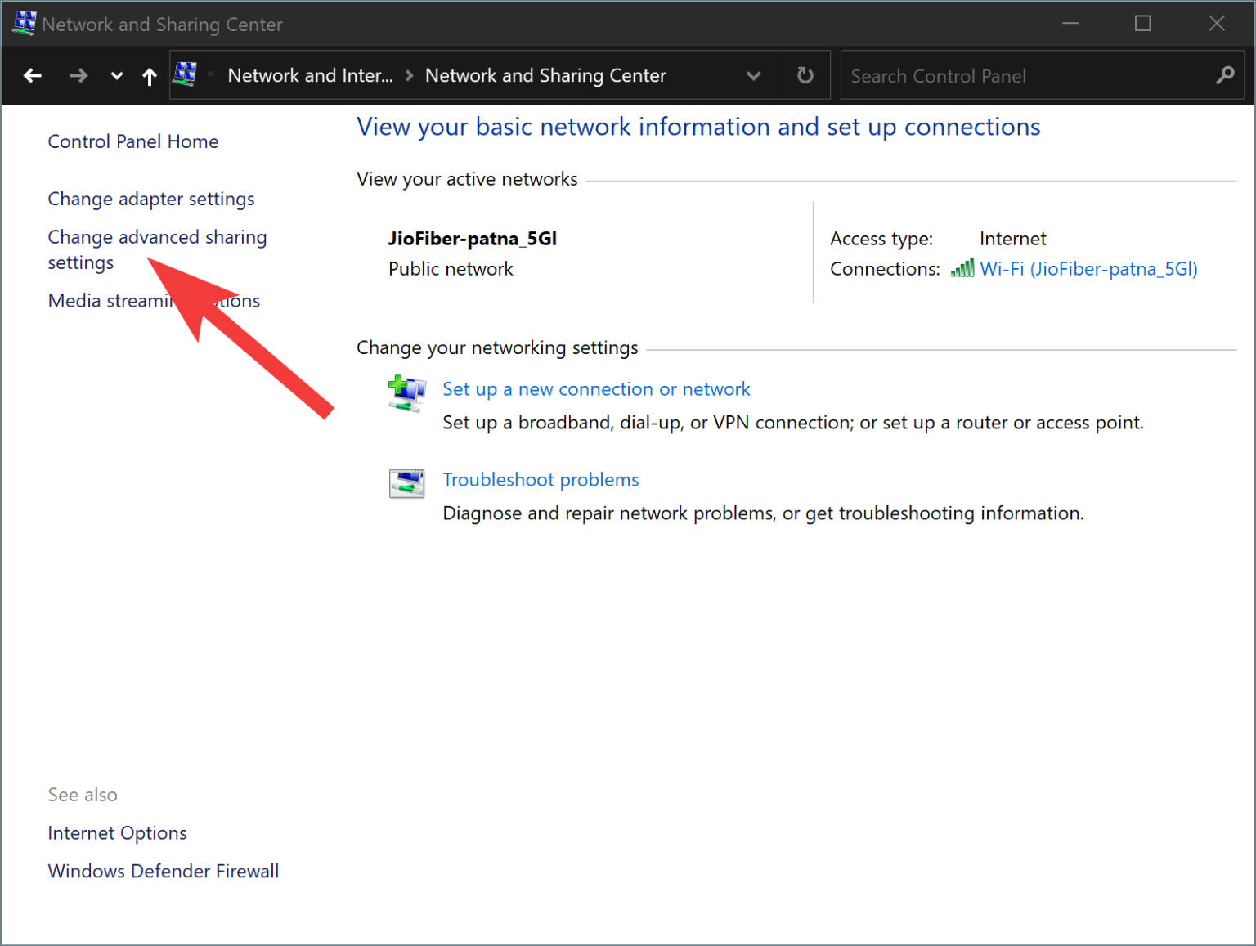Select 'Network and Sharing Center' breadcrumb
The image size is (1256, 946).
point(545,75)
